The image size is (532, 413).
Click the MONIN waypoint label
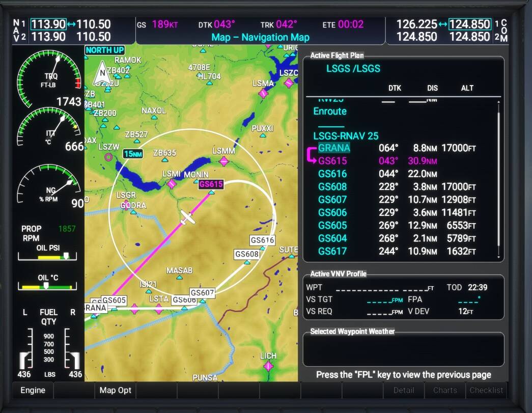point(196,175)
